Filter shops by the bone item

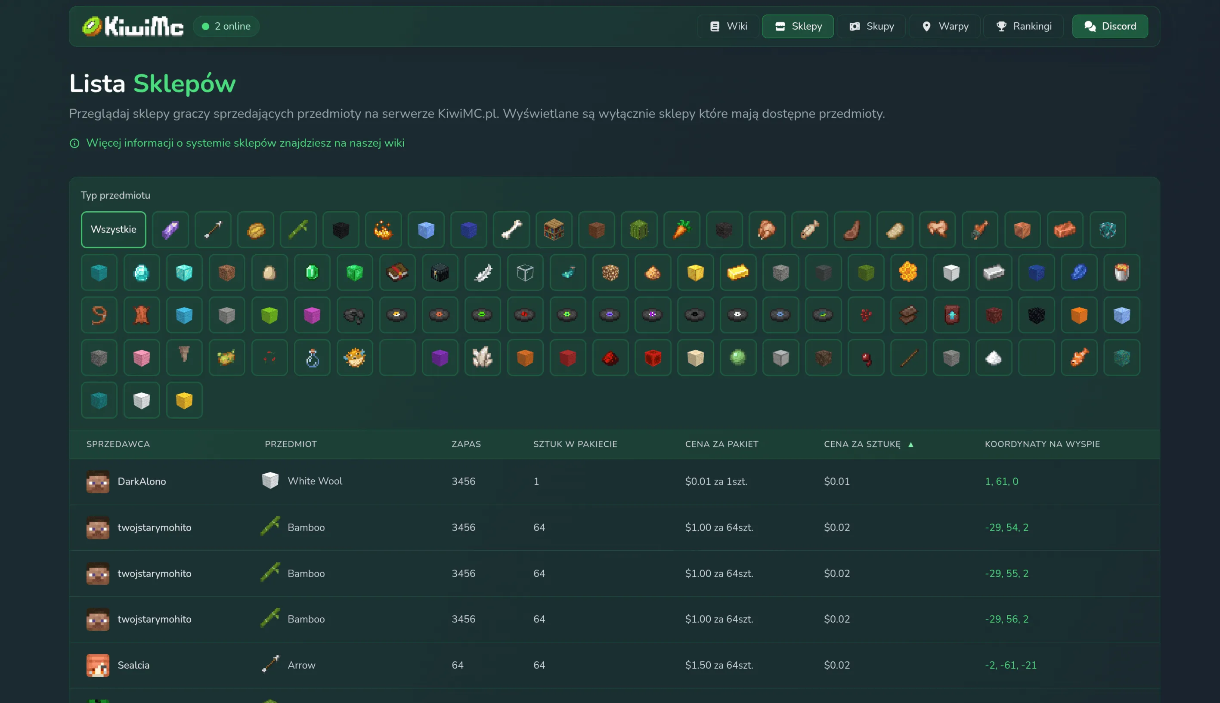(x=511, y=230)
